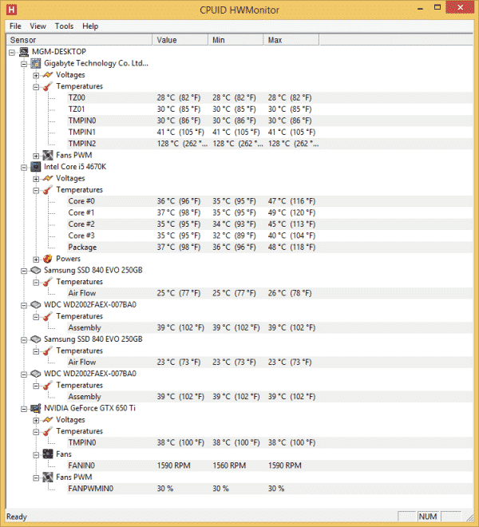Click the Value column header

coord(180,40)
